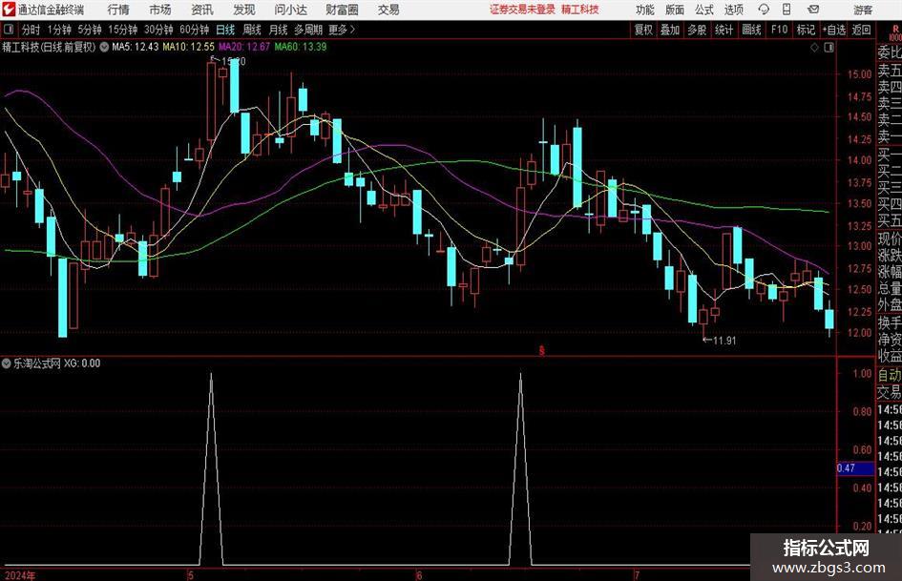Open the F10 company info
Image resolution: width=902 pixels, height=581 pixels.
click(780, 30)
